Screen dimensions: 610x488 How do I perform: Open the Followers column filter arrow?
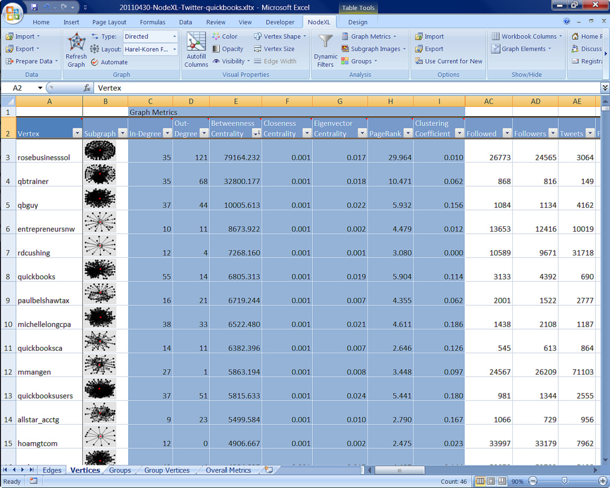click(x=553, y=133)
